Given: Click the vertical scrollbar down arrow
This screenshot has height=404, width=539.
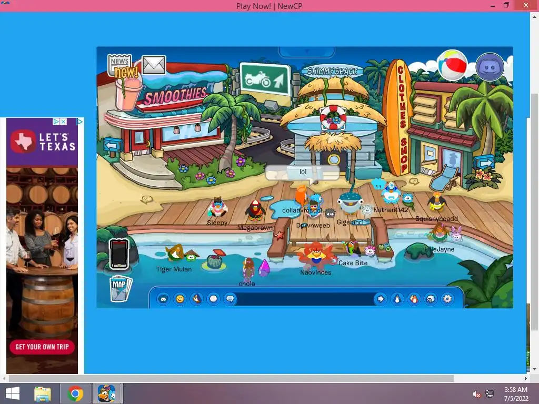Looking at the screenshot, I should pyautogui.click(x=535, y=369).
